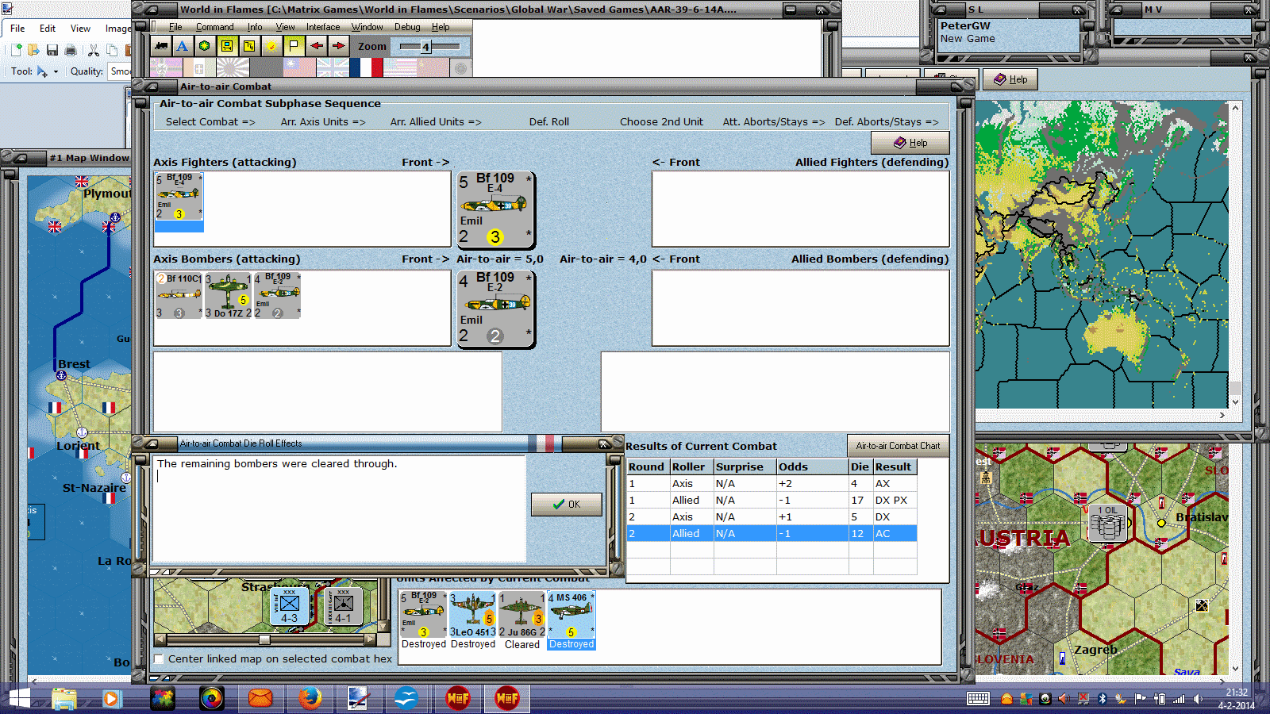The image size is (1270, 714).
Task: Open the Info menu
Action: point(254,27)
